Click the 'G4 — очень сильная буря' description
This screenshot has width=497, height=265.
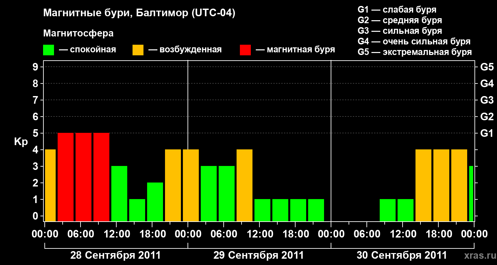click(x=414, y=41)
